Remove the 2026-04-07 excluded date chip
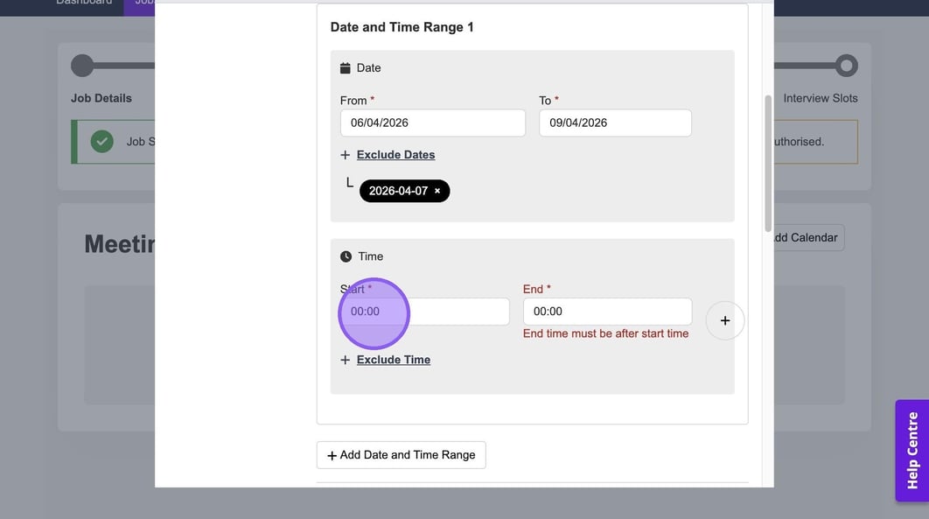The image size is (929, 519). (437, 191)
